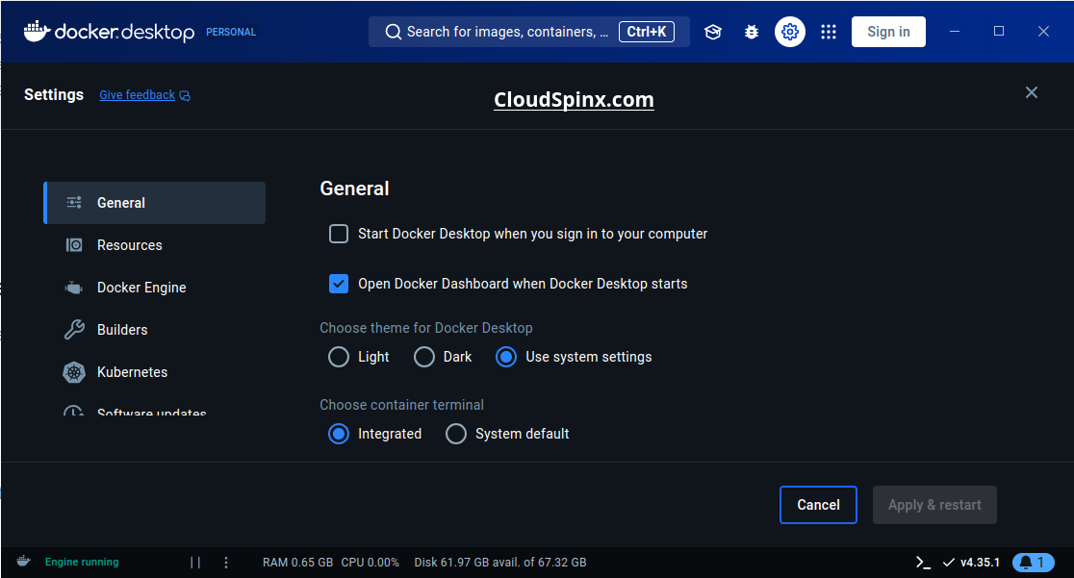
Task: Pause Docker using the status bar pause icon
Action: pos(195,562)
